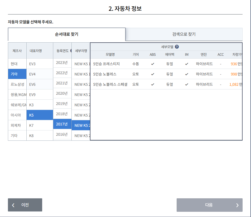Proceed with the 다음 button

[210, 205]
